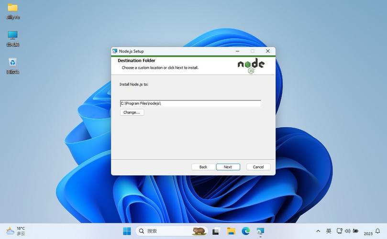Open the weather widget showing 18°C
Screen dimensions: 387x239
point(16,231)
